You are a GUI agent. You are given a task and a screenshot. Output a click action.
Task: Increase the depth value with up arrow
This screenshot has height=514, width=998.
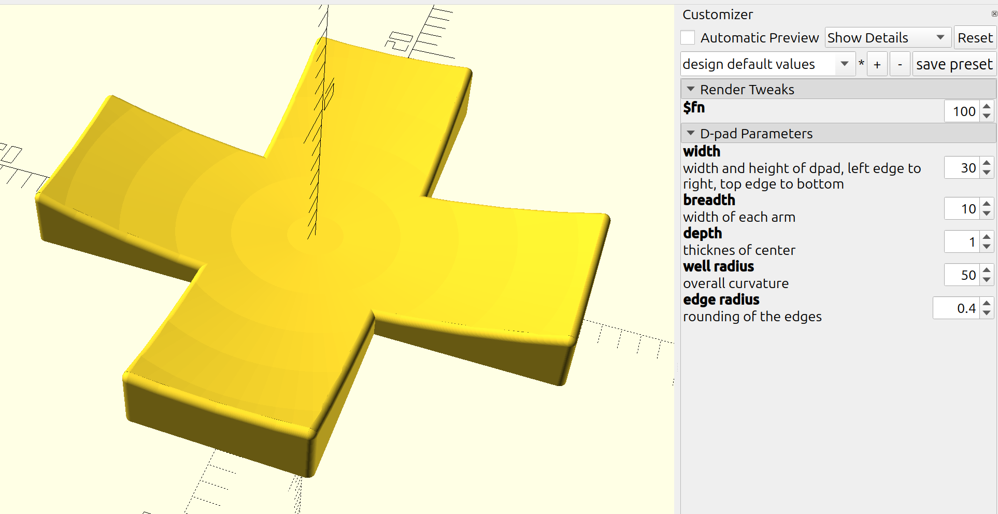[x=987, y=237]
